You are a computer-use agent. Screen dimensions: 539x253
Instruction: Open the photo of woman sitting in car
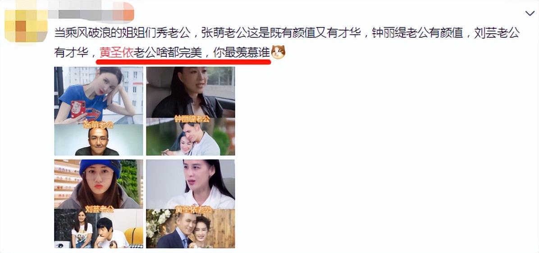pos(191,93)
